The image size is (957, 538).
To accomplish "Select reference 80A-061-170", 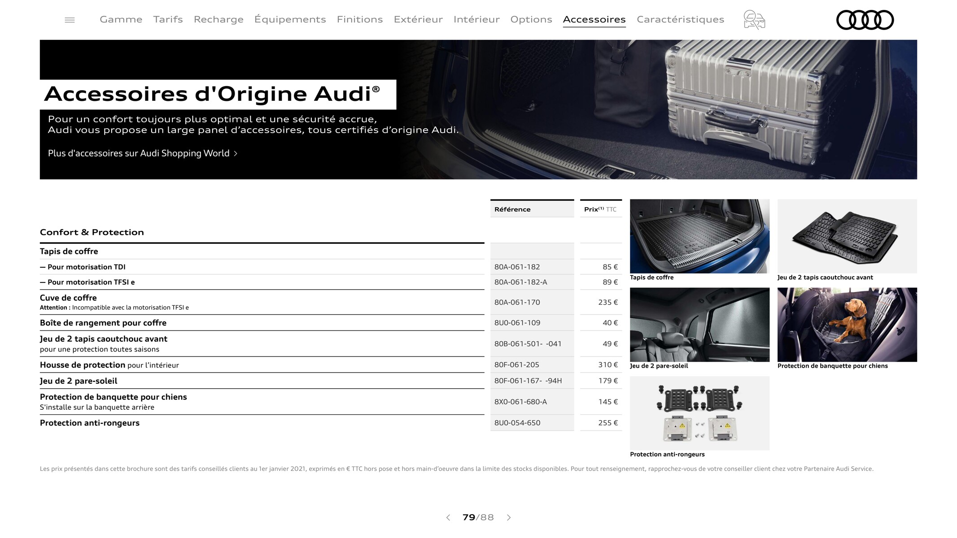I will [517, 302].
